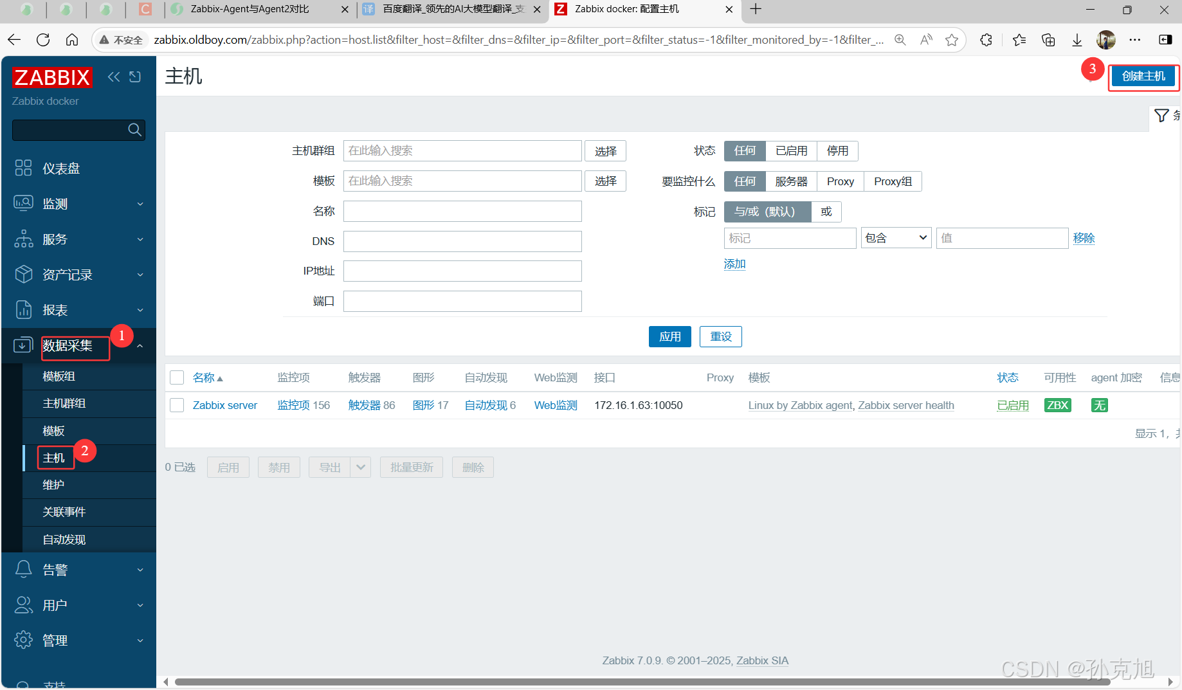Set 状态 filter to 已启用
This screenshot has width=1182, height=690.
pyautogui.click(x=791, y=150)
